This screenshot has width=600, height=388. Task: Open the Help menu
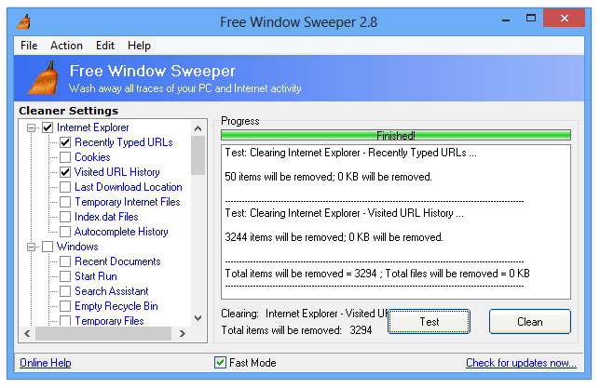click(140, 46)
